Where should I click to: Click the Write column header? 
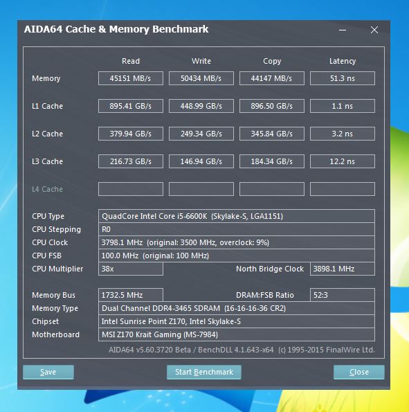[x=201, y=61]
